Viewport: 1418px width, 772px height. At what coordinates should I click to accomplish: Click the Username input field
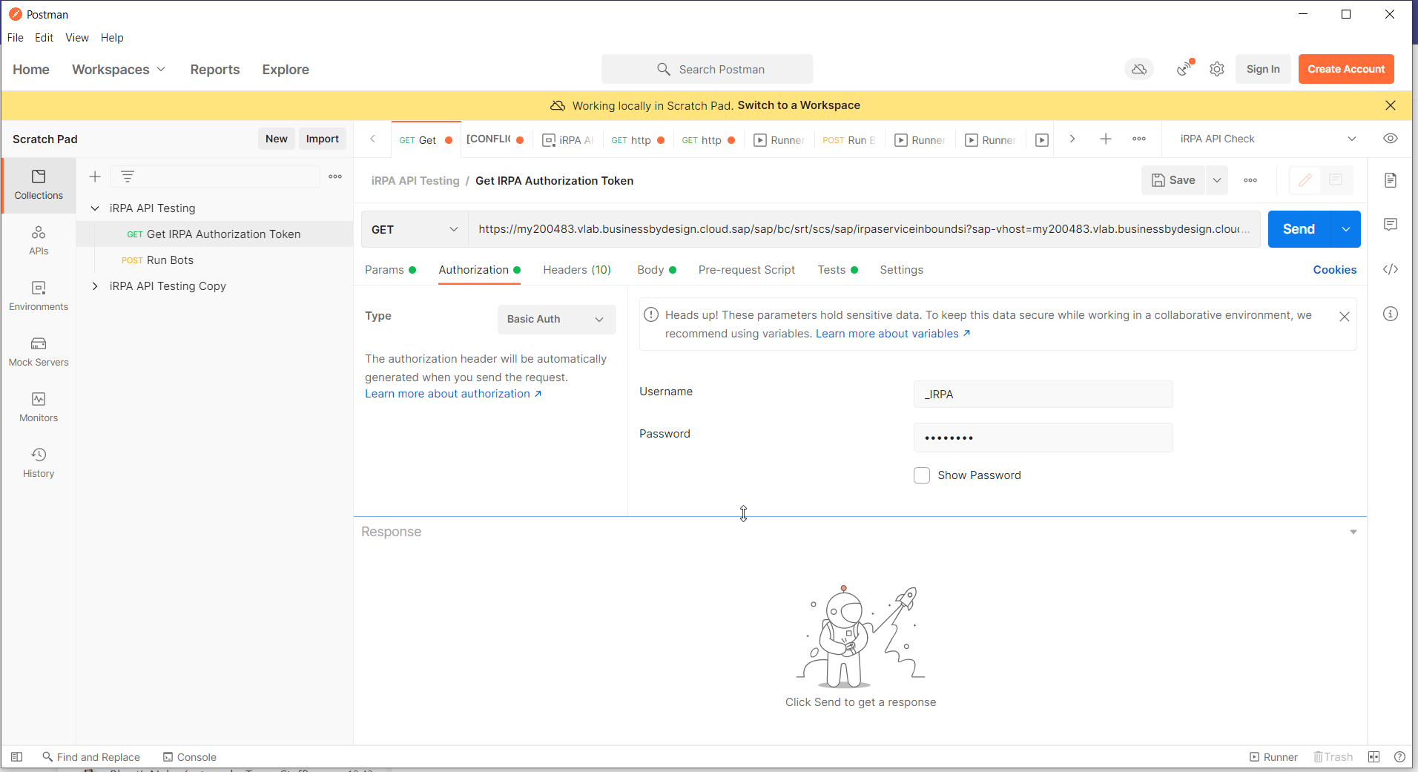coord(1043,394)
